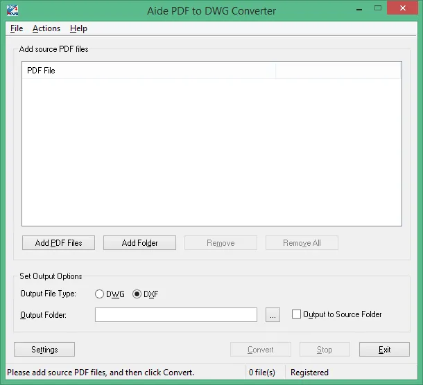Select the DXF output type radio button

click(137, 294)
